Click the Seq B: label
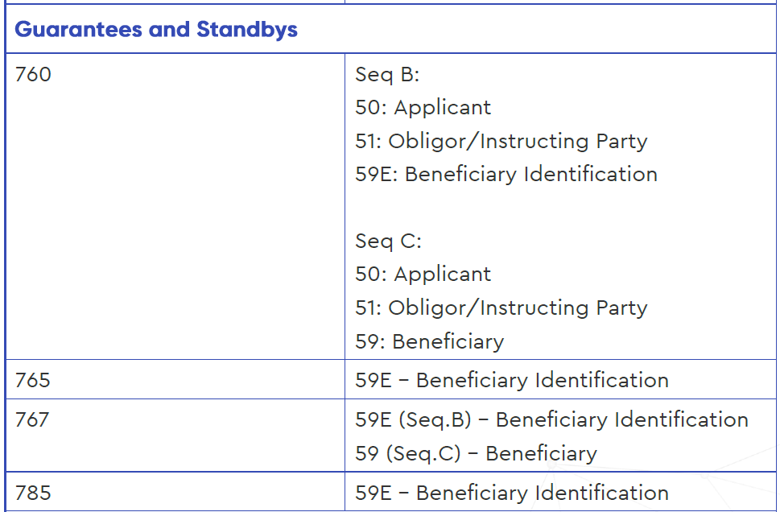The image size is (780, 512). click(x=387, y=75)
